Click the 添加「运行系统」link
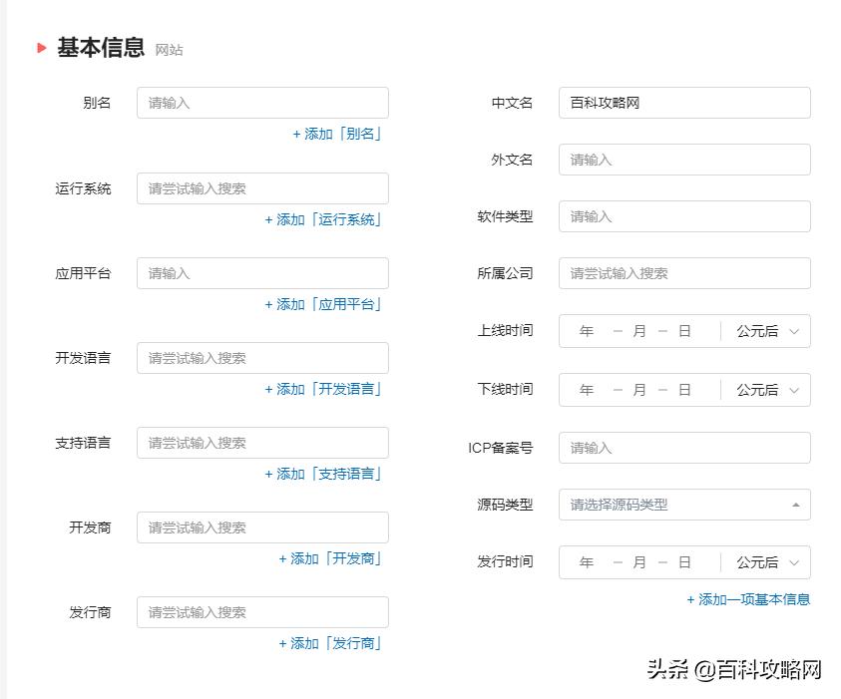Screen dimensions: 841x699 [325, 219]
